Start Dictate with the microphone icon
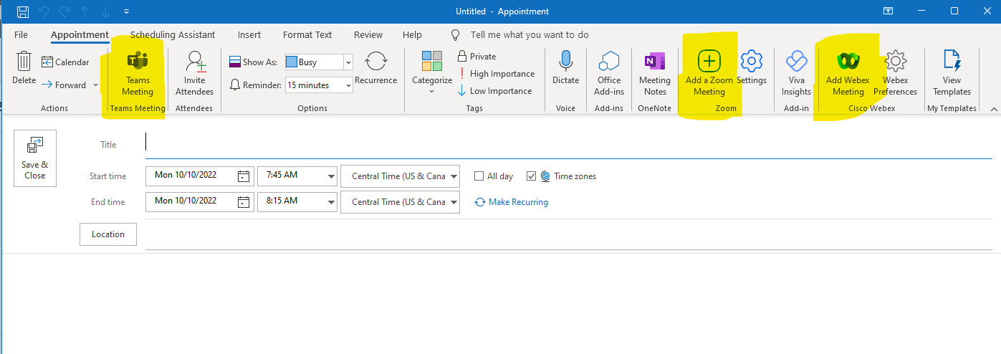This screenshot has height=354, width=1001. (565, 69)
